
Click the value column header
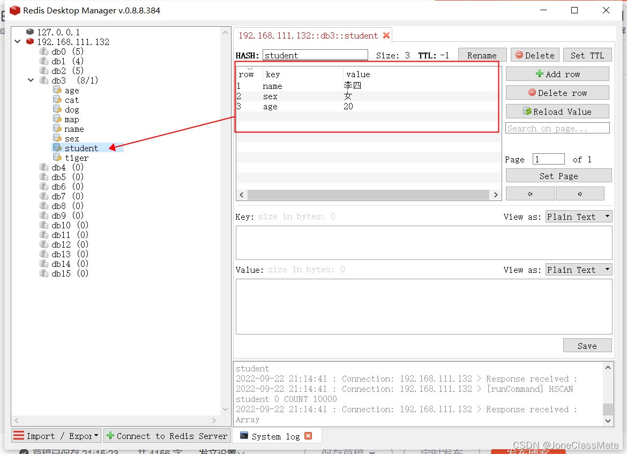(x=421, y=74)
